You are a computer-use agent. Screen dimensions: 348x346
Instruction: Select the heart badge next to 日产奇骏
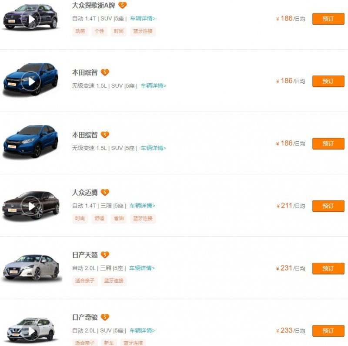point(105,317)
